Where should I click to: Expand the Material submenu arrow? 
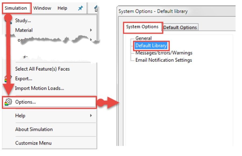click(91, 30)
